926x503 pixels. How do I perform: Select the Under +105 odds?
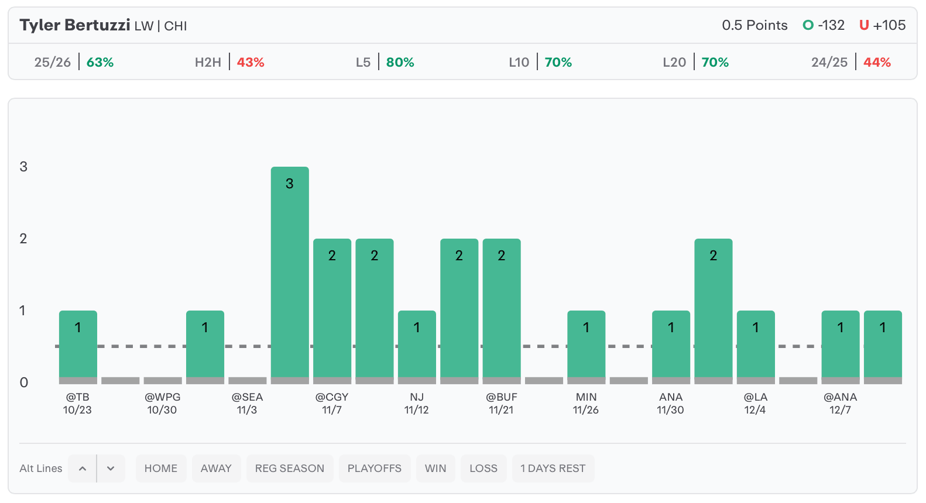click(x=882, y=25)
